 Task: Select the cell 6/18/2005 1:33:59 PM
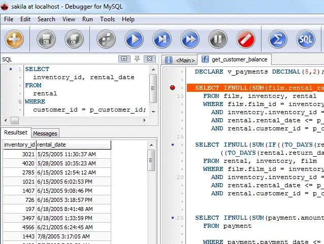tap(74, 218)
